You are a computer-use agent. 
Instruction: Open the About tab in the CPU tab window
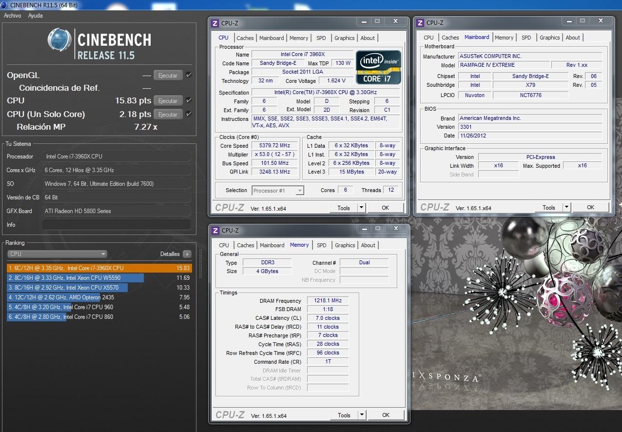(368, 38)
